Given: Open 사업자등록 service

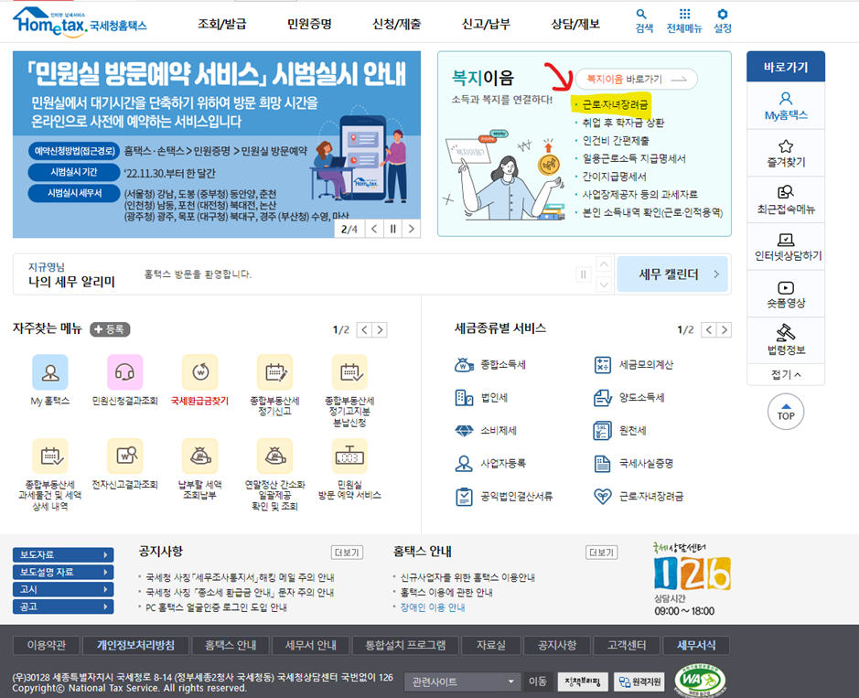Looking at the screenshot, I should point(490,464).
